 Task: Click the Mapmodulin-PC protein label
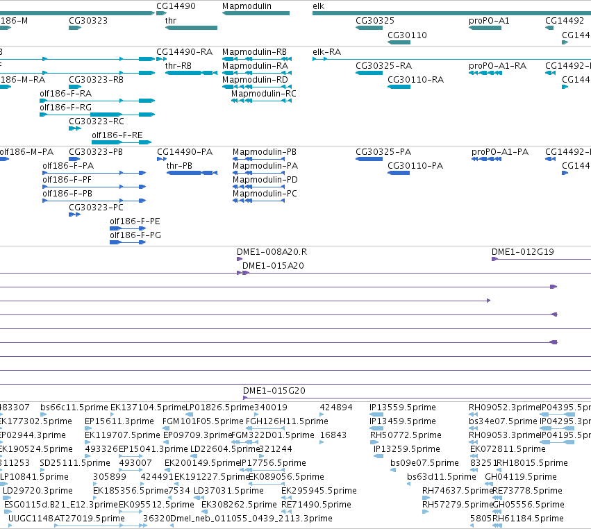[x=265, y=194]
